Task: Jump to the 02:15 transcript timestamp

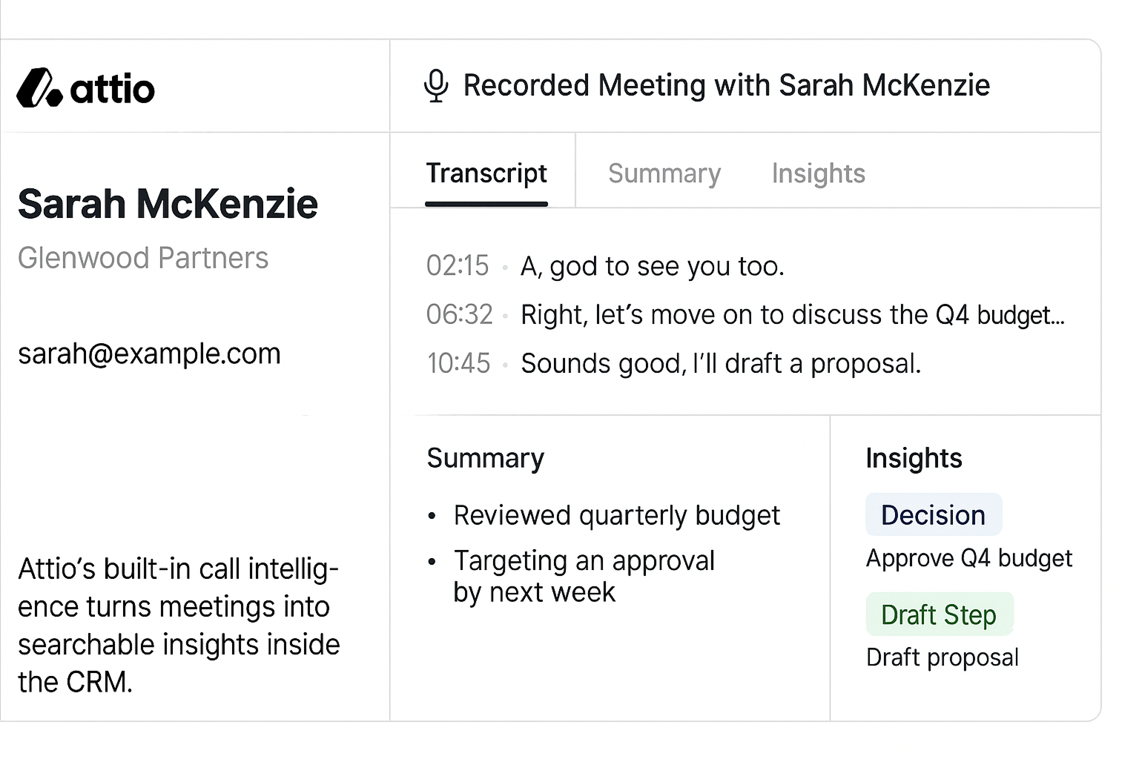Action: [x=458, y=266]
